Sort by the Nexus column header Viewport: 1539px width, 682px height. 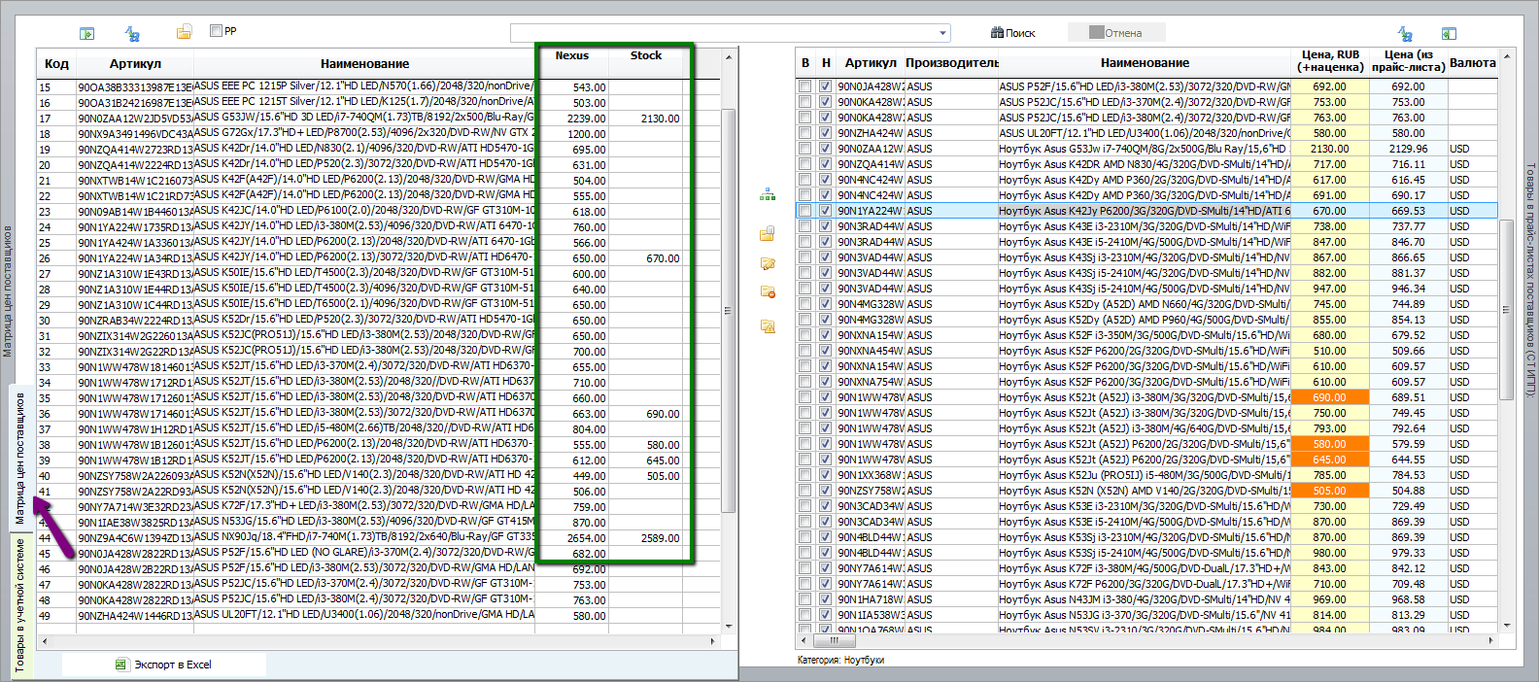click(572, 56)
